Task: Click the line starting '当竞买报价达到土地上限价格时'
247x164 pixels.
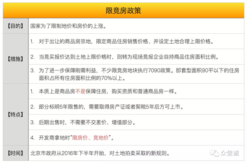Action: (129, 57)
